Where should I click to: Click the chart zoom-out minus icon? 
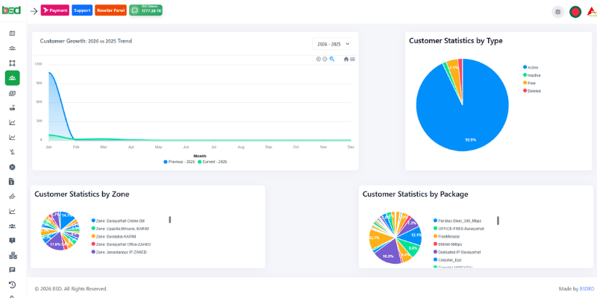click(325, 59)
